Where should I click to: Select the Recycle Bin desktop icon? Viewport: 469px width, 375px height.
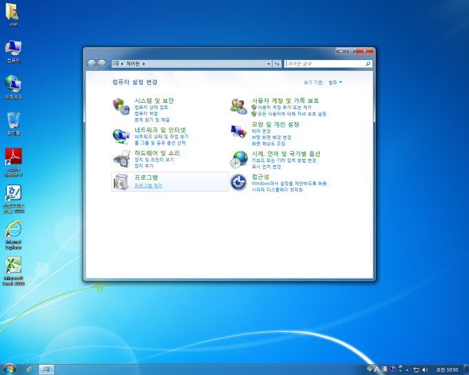tap(13, 124)
